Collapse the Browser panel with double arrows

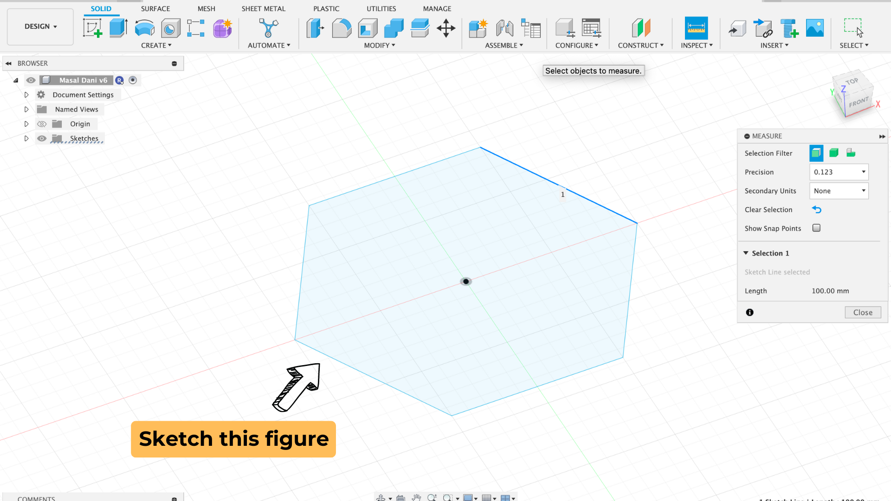pyautogui.click(x=8, y=64)
